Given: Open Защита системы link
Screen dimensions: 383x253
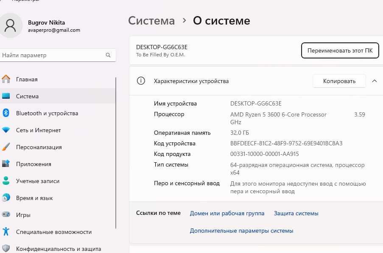Looking at the screenshot, I should click(x=296, y=213).
